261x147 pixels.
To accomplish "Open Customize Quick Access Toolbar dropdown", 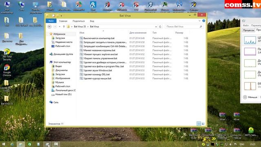I will pos(61,16).
